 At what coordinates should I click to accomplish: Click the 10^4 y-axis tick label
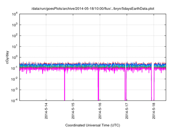15,14
